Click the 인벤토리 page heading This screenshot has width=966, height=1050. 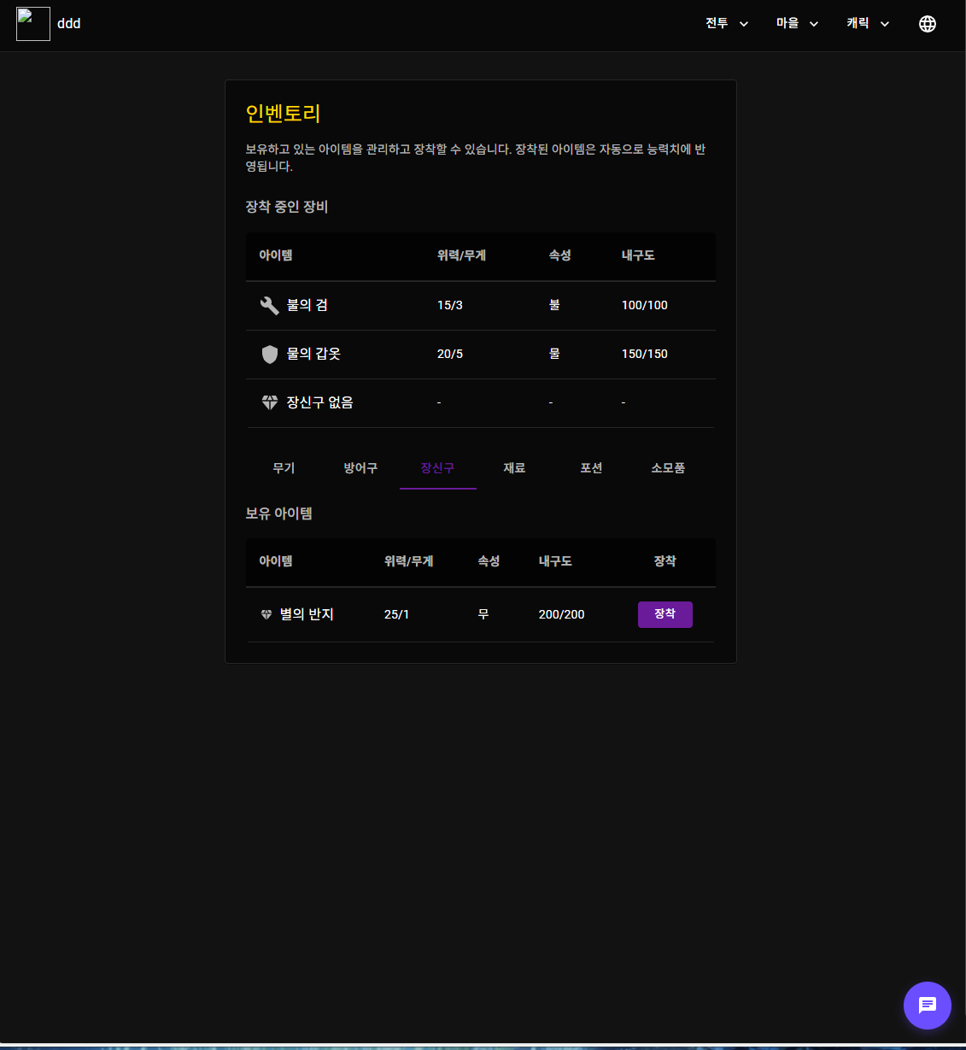(284, 114)
